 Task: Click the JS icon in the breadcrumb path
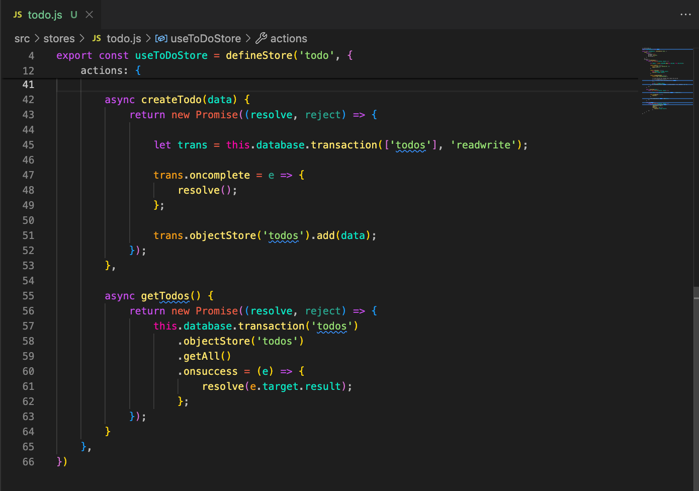click(97, 38)
